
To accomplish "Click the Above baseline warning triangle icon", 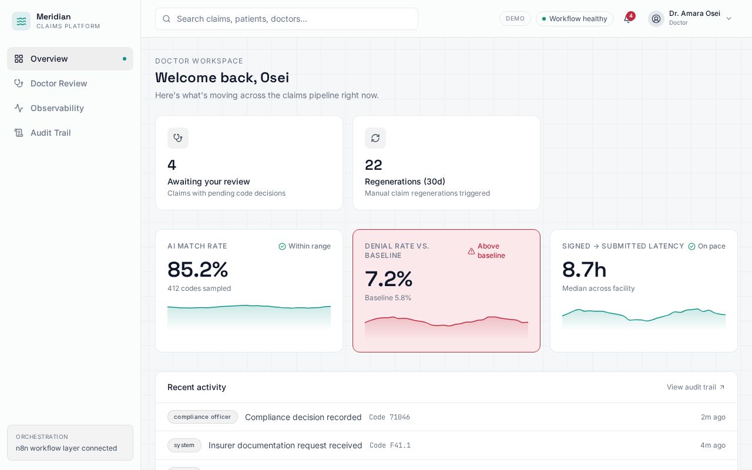I will (471, 251).
